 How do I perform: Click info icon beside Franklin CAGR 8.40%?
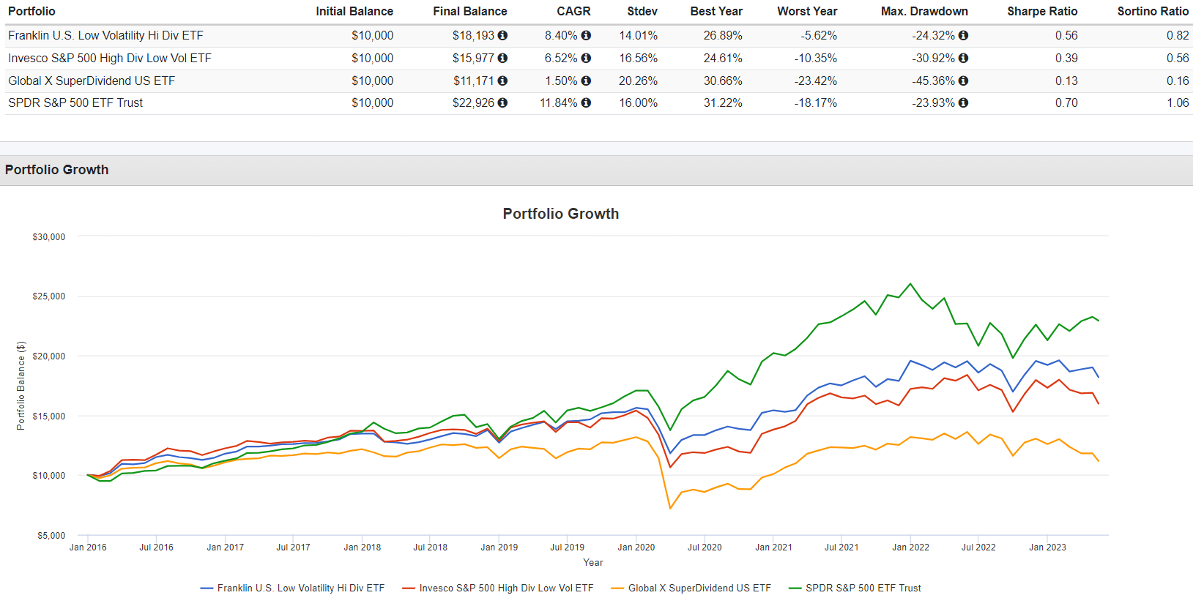[586, 35]
